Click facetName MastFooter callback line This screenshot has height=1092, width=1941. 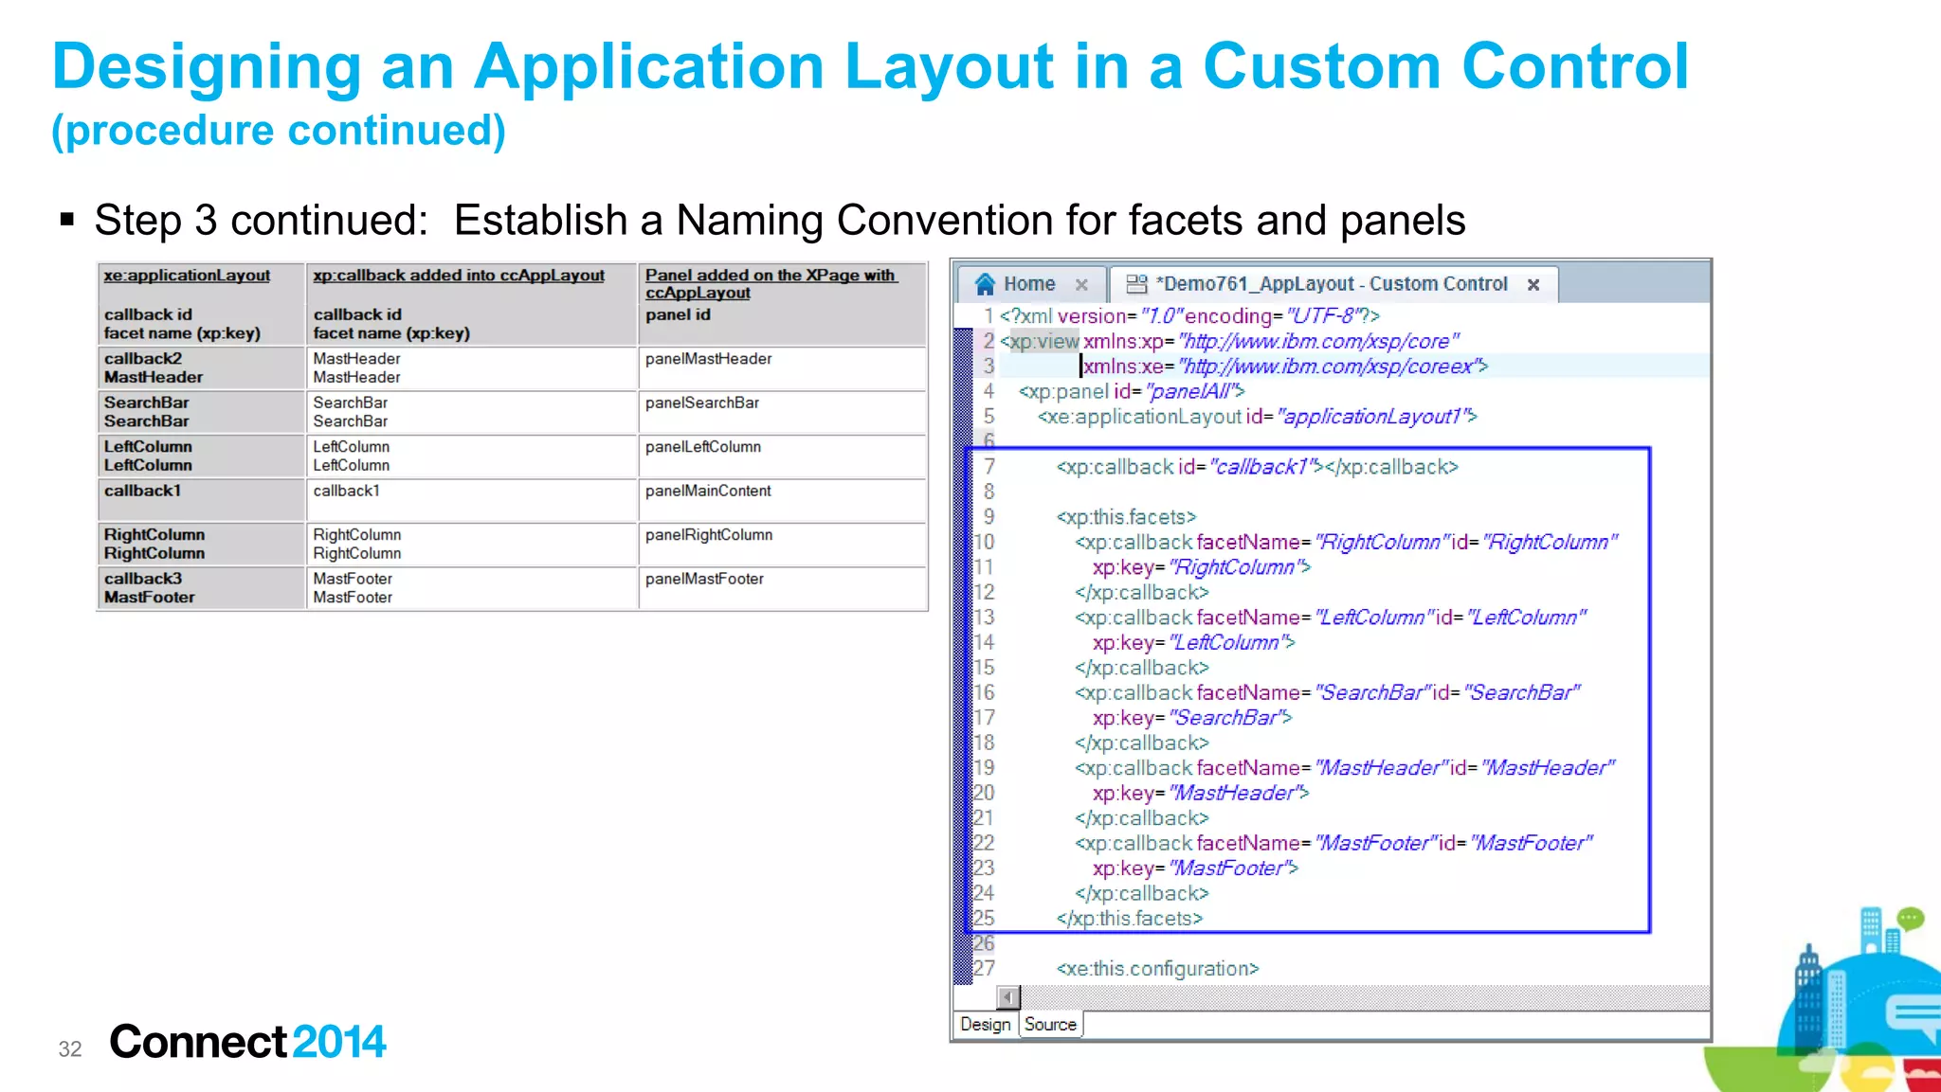(1333, 843)
